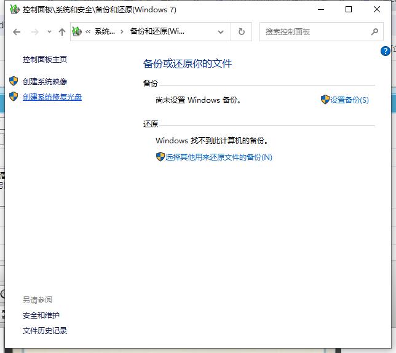
Task: Click the double-chevron breadcrumb overflow
Action: (88, 32)
